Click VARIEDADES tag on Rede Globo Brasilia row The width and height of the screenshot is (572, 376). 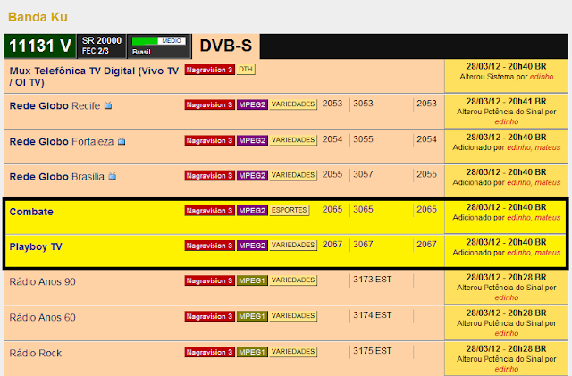tap(293, 175)
